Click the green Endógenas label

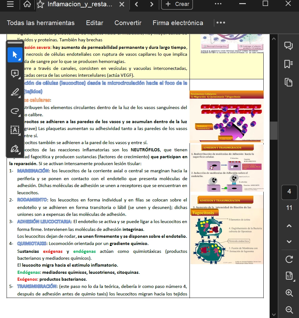(x=28, y=272)
